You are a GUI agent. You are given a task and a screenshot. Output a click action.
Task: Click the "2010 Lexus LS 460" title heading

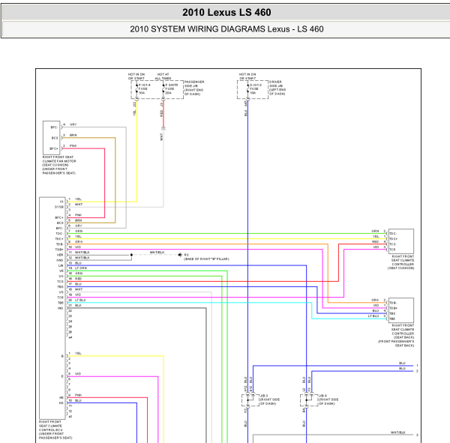[x=226, y=12]
